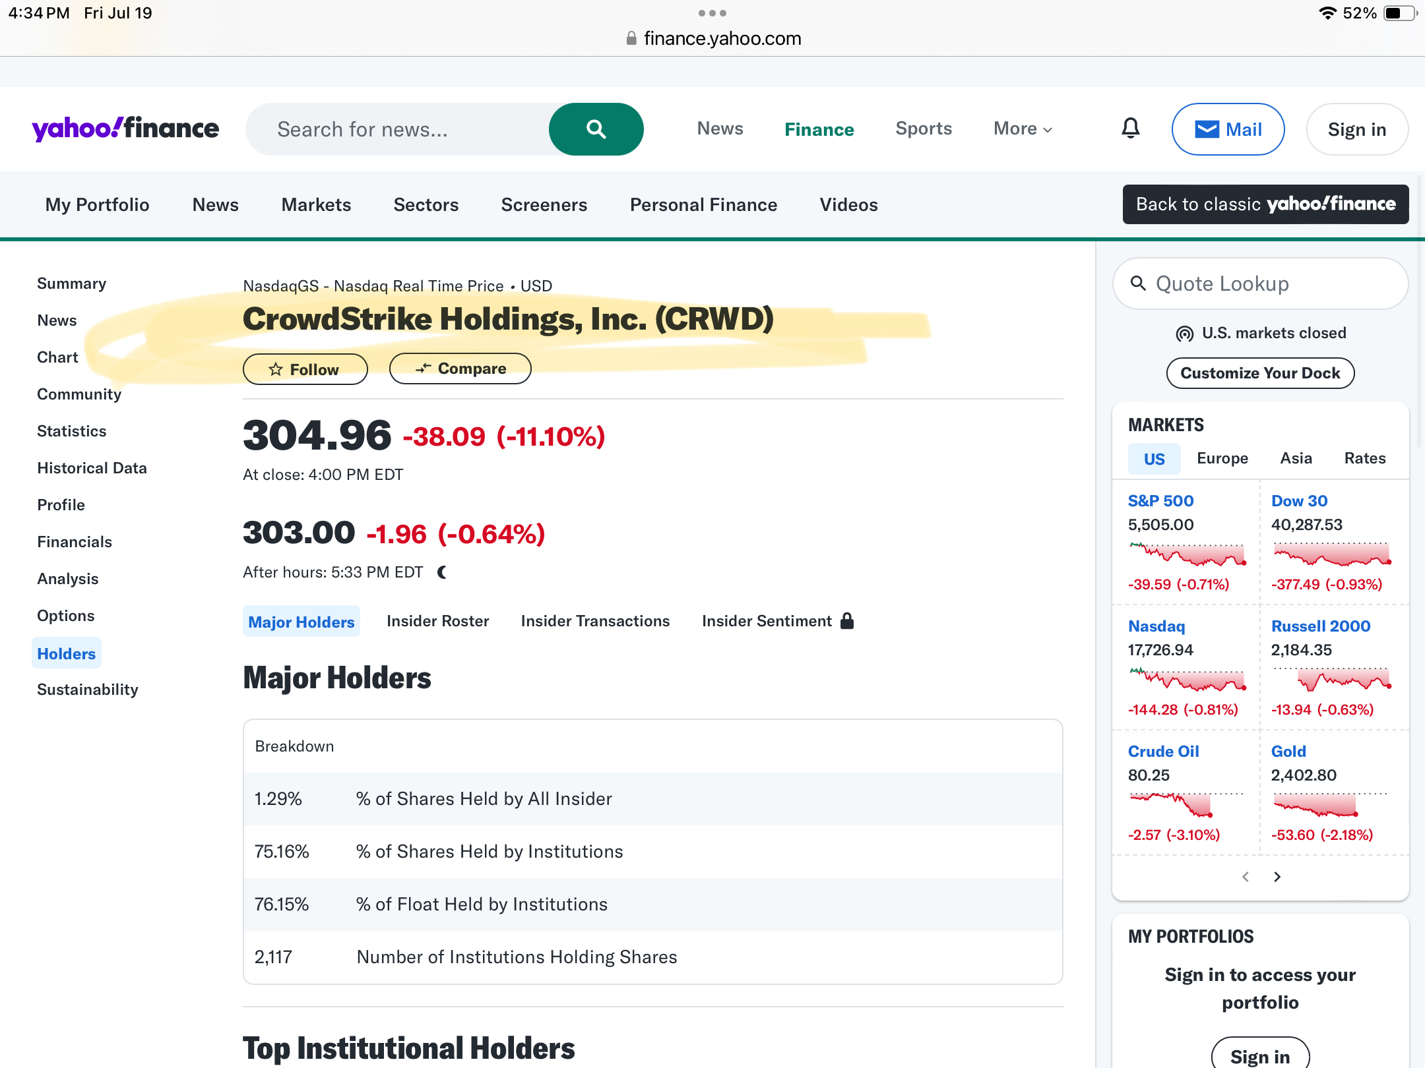Viewport: 1425px width, 1068px height.
Task: Tap the address bar lock icon
Action: point(631,38)
